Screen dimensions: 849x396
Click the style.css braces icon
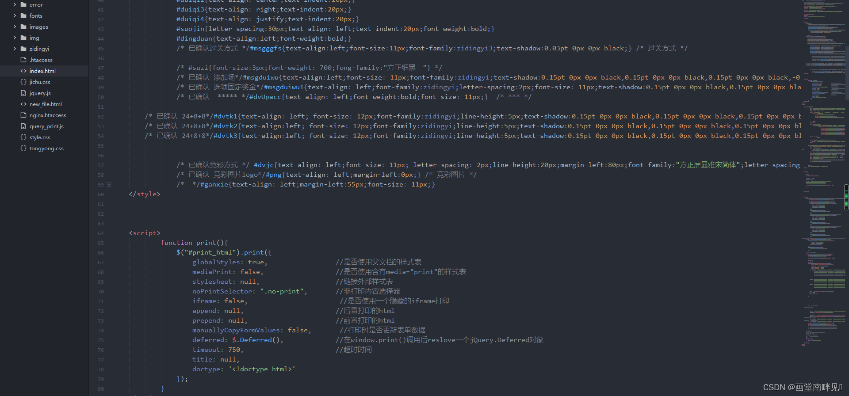pos(23,137)
